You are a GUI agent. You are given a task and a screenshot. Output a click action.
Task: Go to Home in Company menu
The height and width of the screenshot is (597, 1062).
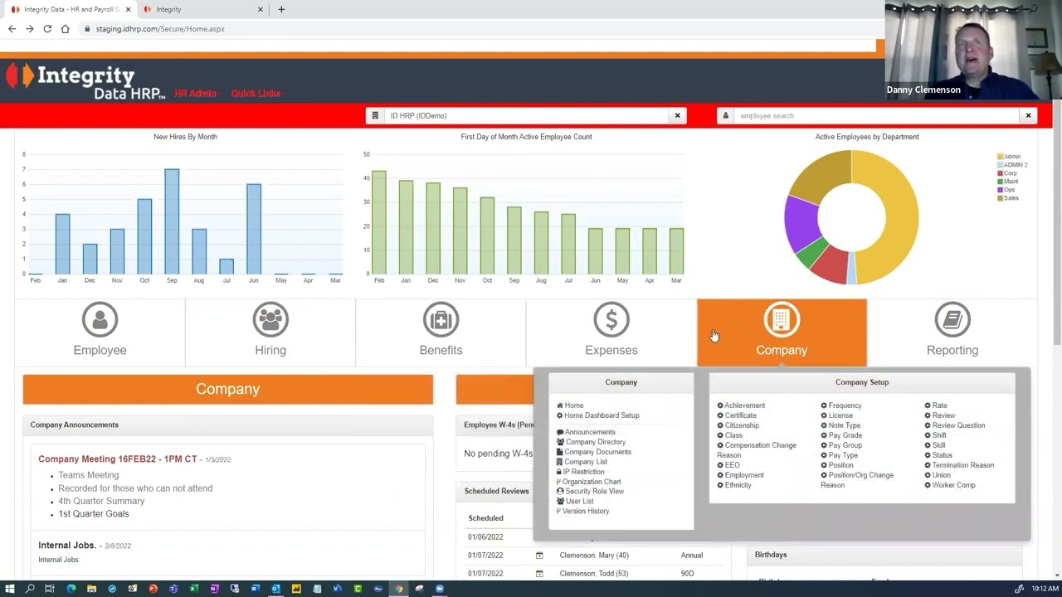tap(570, 405)
